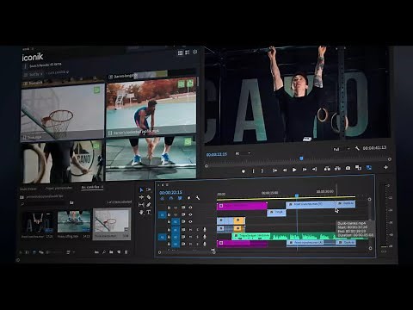Screen dimensions: 413x310
Task: Select the Ripple Edit tool
Action: (x=141, y=197)
